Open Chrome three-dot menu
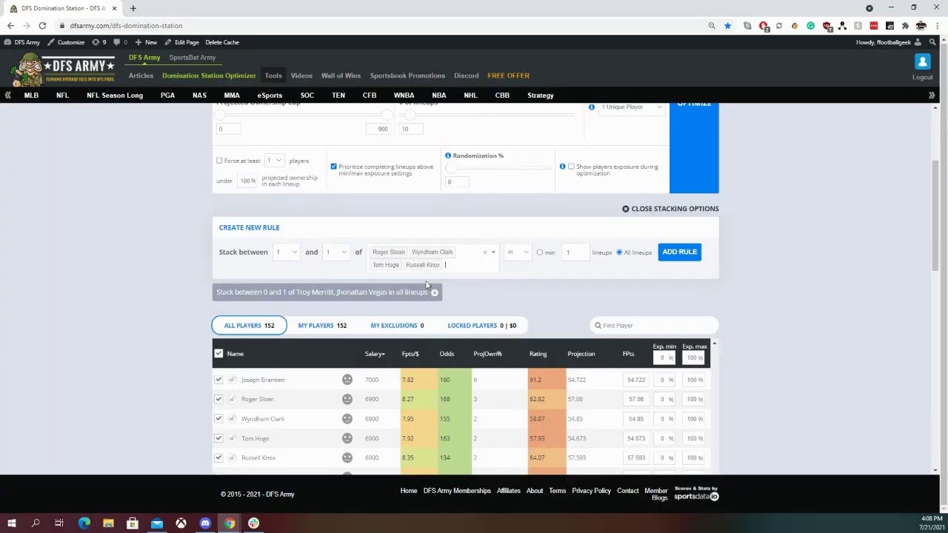948x533 pixels. click(x=937, y=26)
